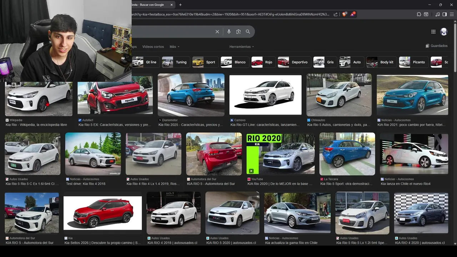Screen dimensions: 457x257
Task: Open Kia Rio 4 Lx 1.4 2019 link
Action: click(x=153, y=184)
